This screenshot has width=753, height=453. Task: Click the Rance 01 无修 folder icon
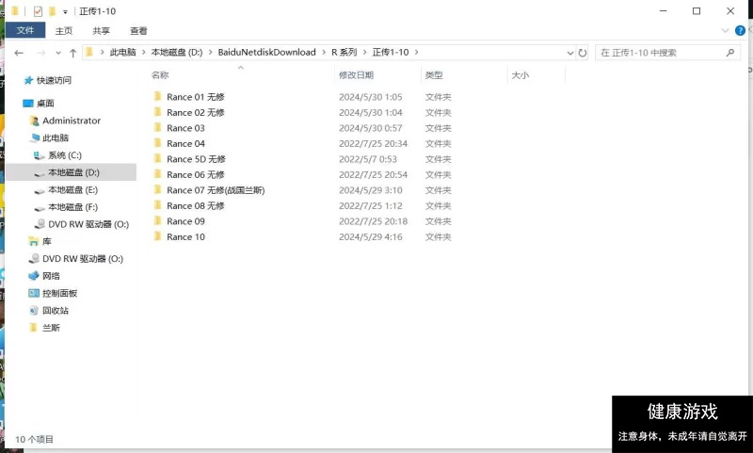click(157, 97)
